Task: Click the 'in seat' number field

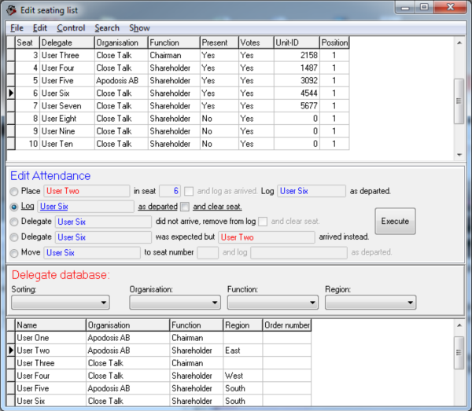Action: [170, 191]
